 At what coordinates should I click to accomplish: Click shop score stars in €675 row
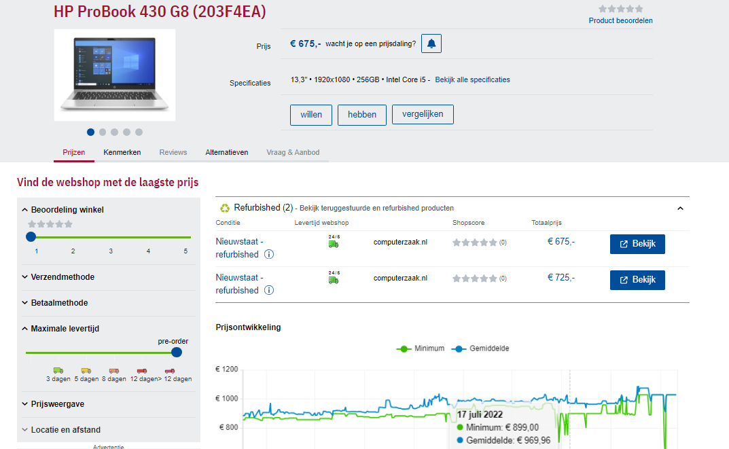(475, 243)
